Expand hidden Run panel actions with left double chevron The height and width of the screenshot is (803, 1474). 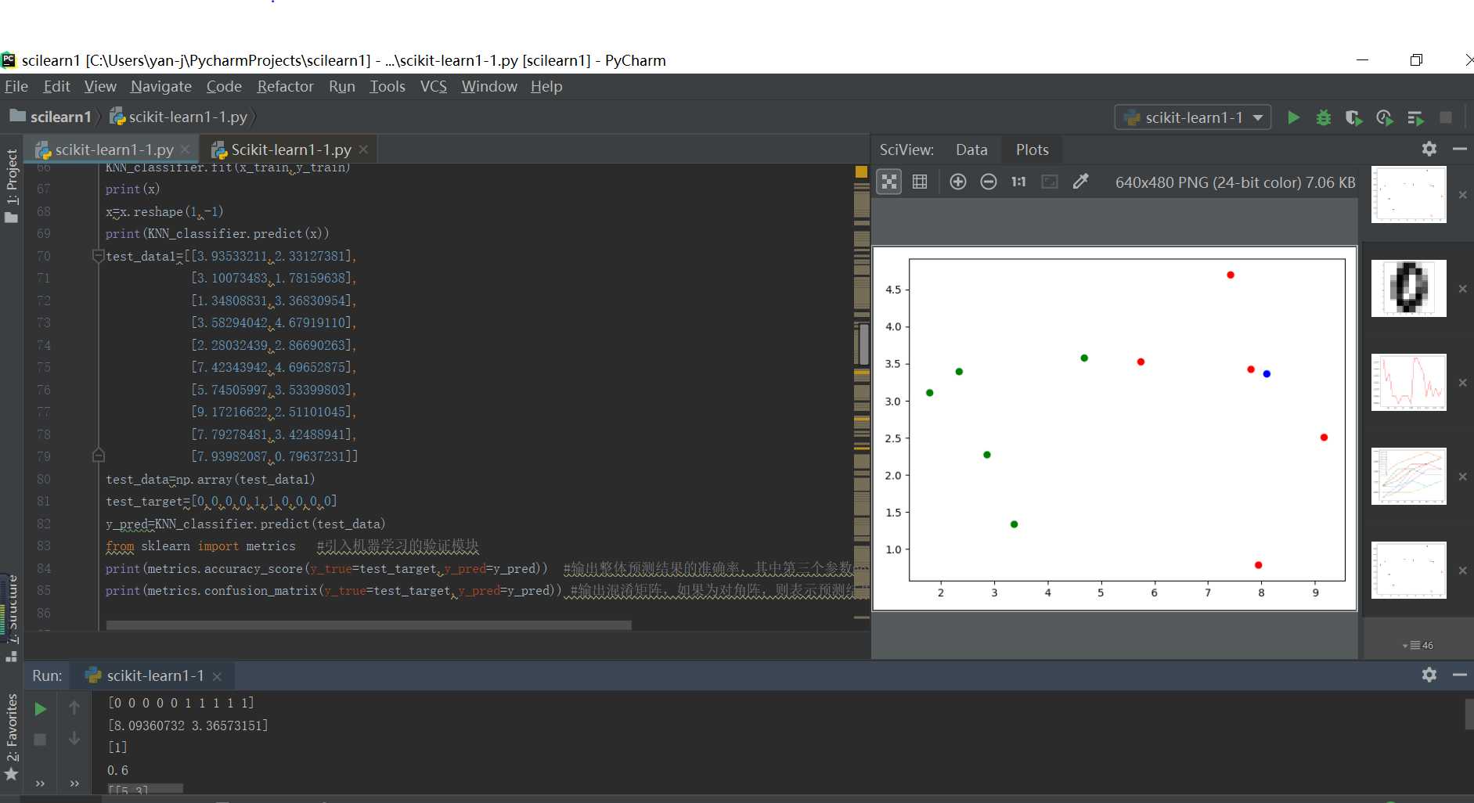pyautogui.click(x=40, y=783)
